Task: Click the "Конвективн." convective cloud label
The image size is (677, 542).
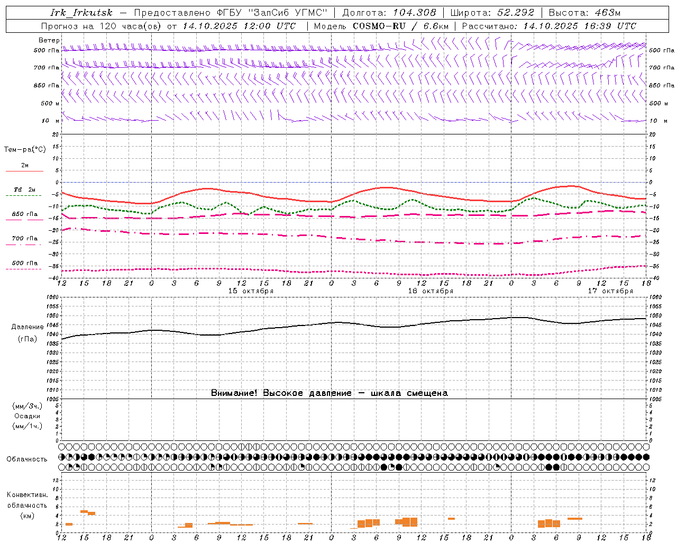Action: pyautogui.click(x=27, y=495)
